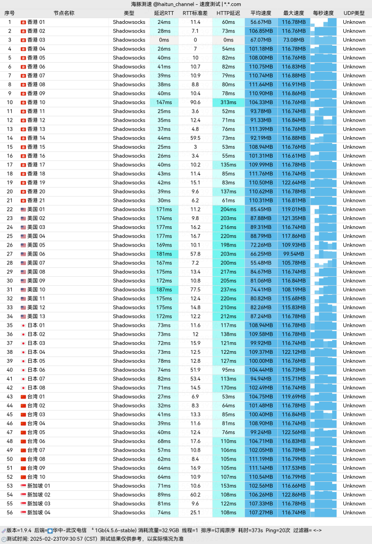Select the 313ms HTTP latency cell

coord(229,103)
